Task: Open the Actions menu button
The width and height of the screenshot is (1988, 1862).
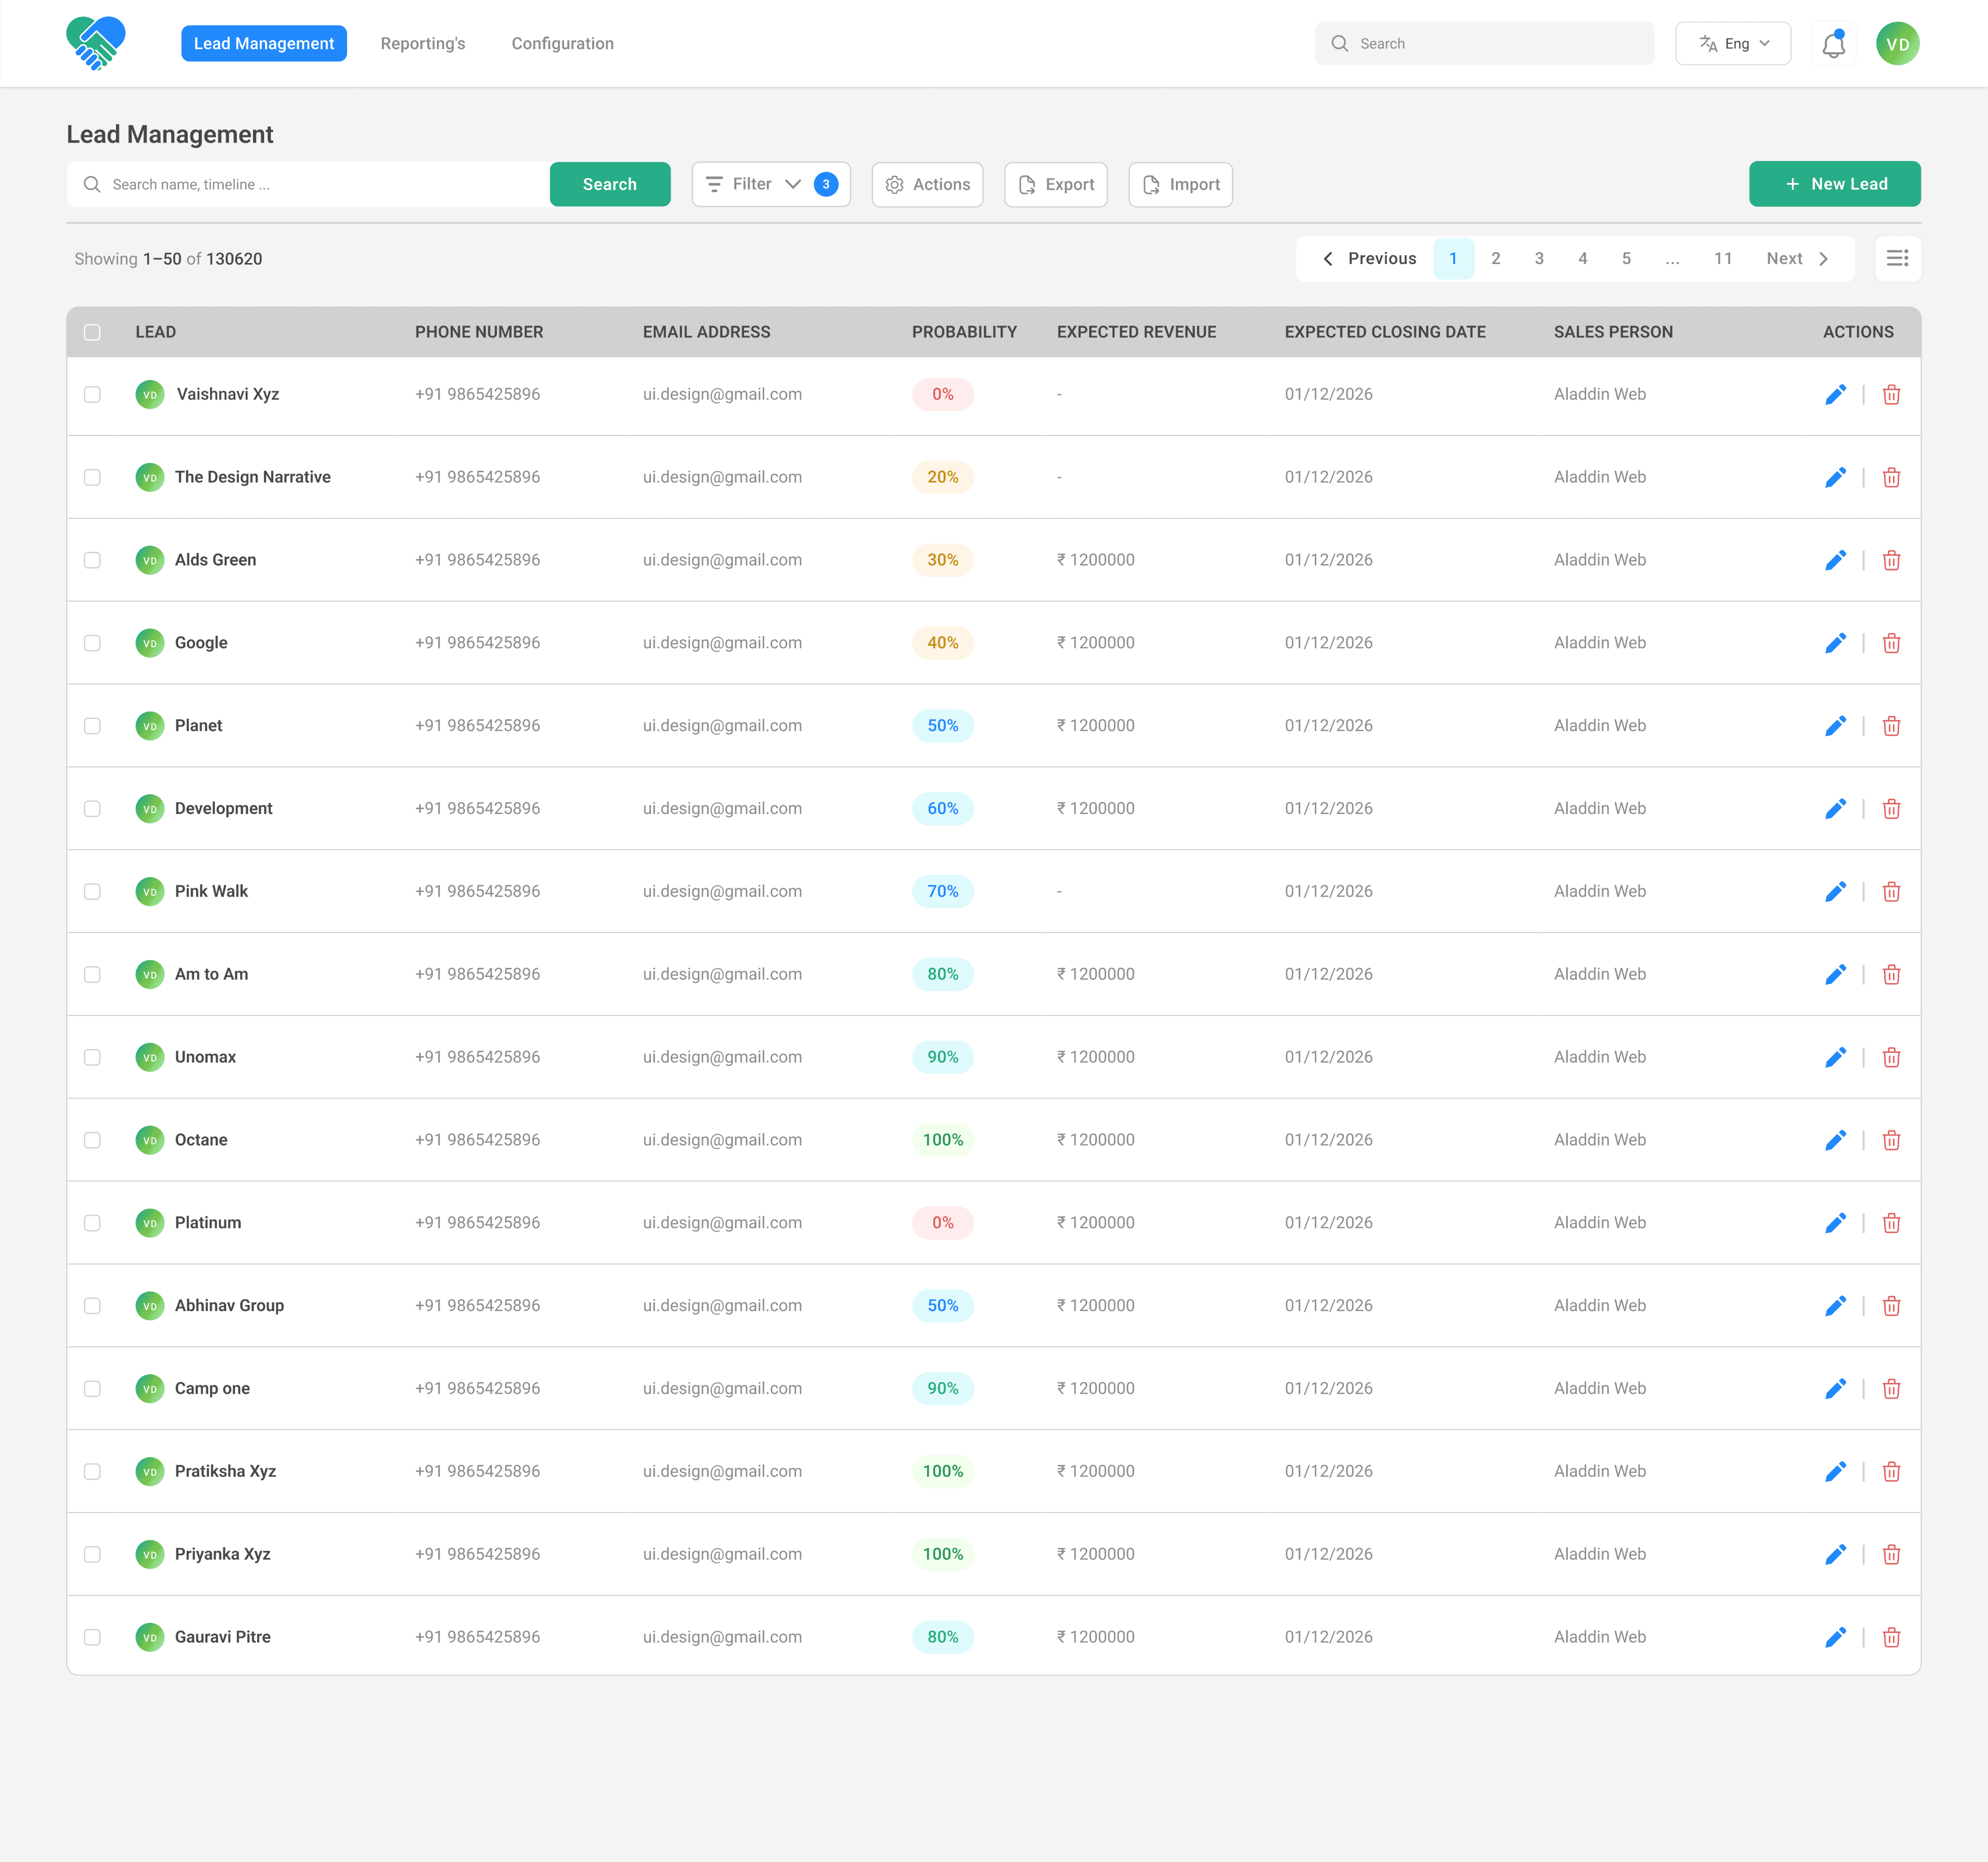Action: [927, 184]
